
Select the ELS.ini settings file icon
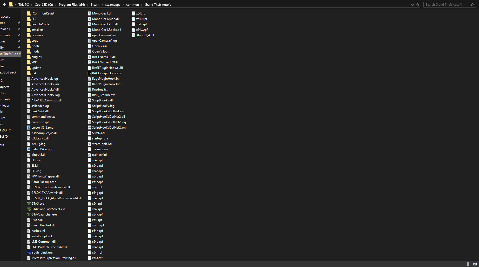pyautogui.click(x=29, y=166)
